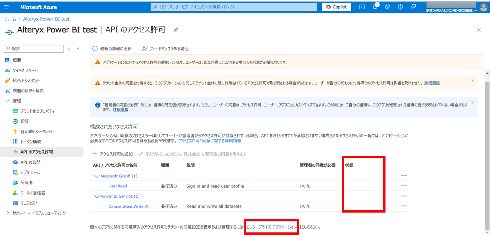Grant admin consent for 京セラみらいエンビジョン
The height and width of the screenshot is (237, 490).
pos(192,154)
